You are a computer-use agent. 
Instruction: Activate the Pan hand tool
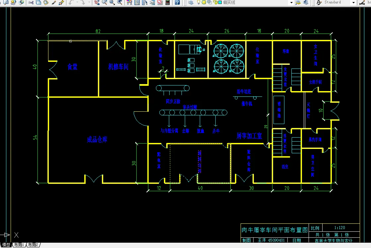[97, 2]
